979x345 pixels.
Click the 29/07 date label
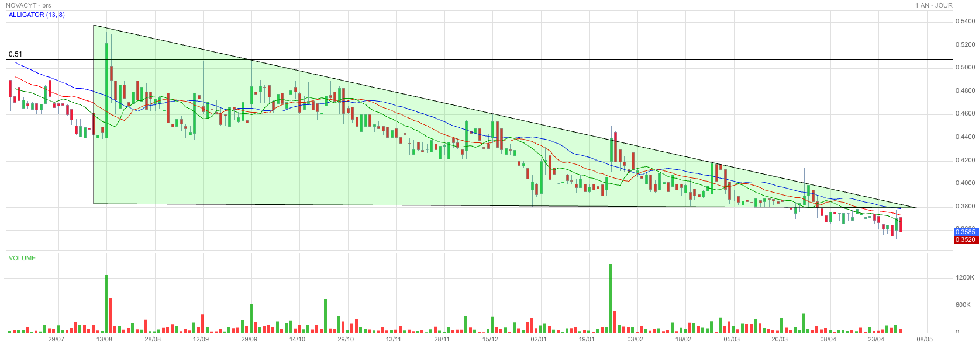click(56, 339)
